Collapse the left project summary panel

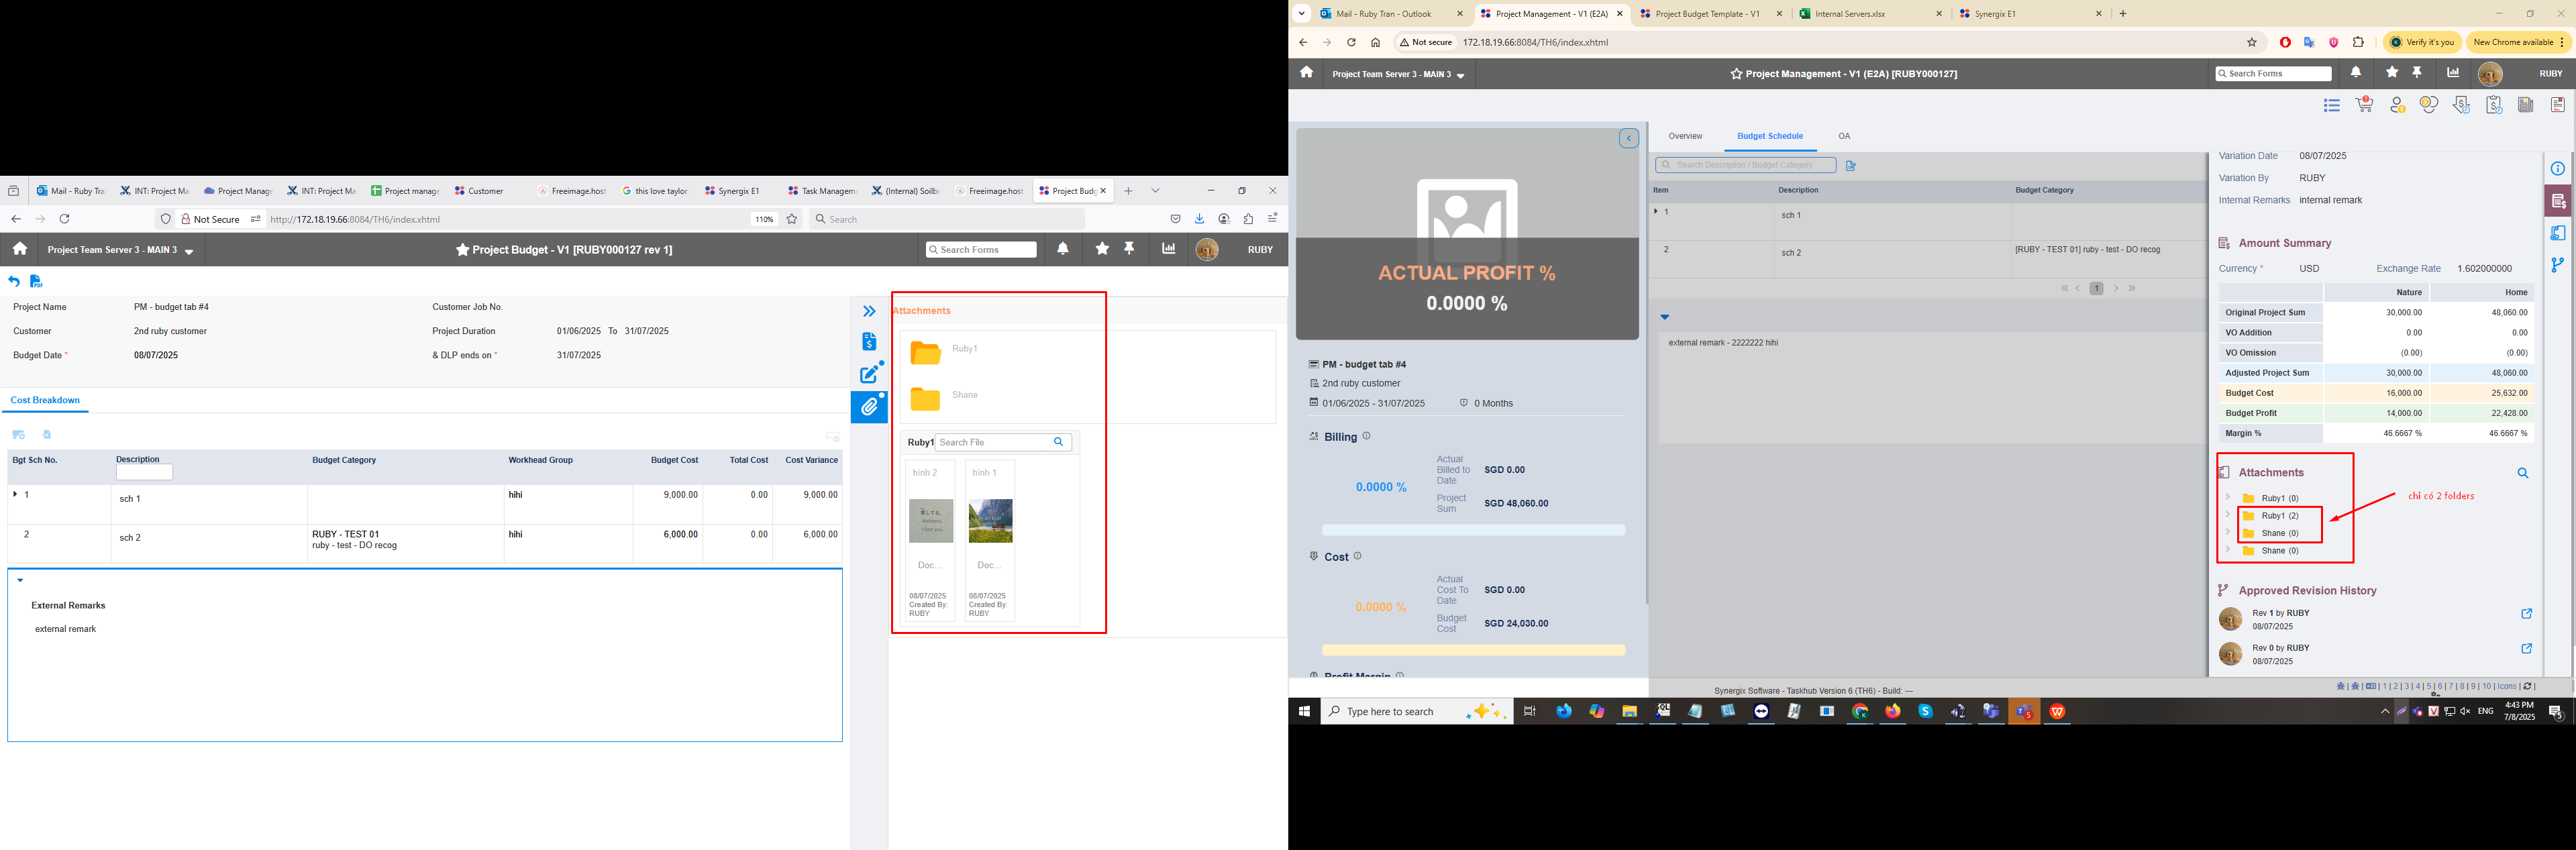(1629, 139)
